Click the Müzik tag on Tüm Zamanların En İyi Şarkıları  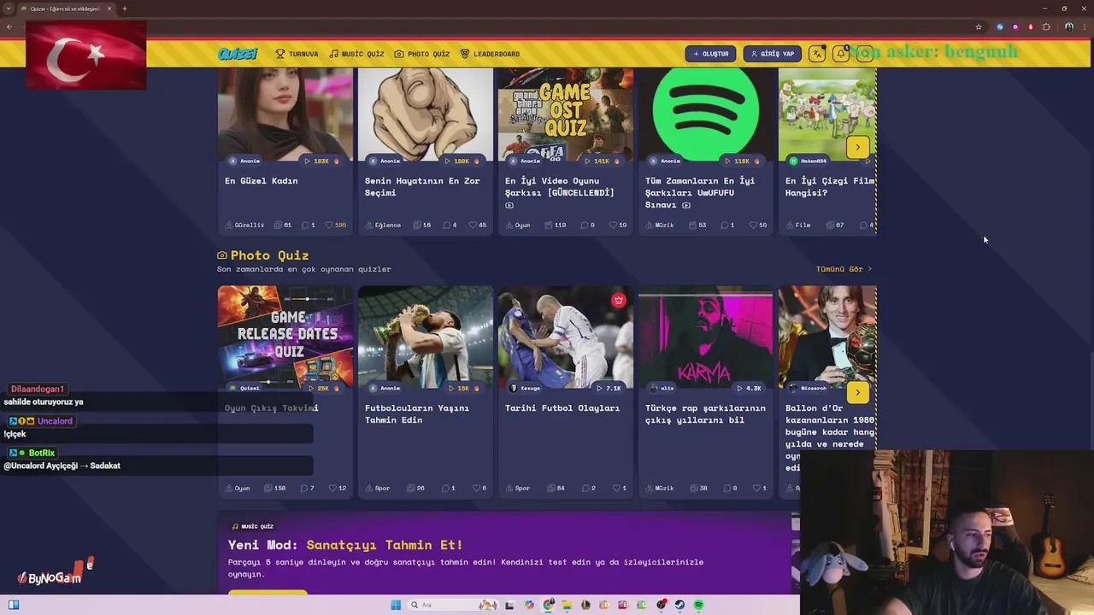click(659, 225)
